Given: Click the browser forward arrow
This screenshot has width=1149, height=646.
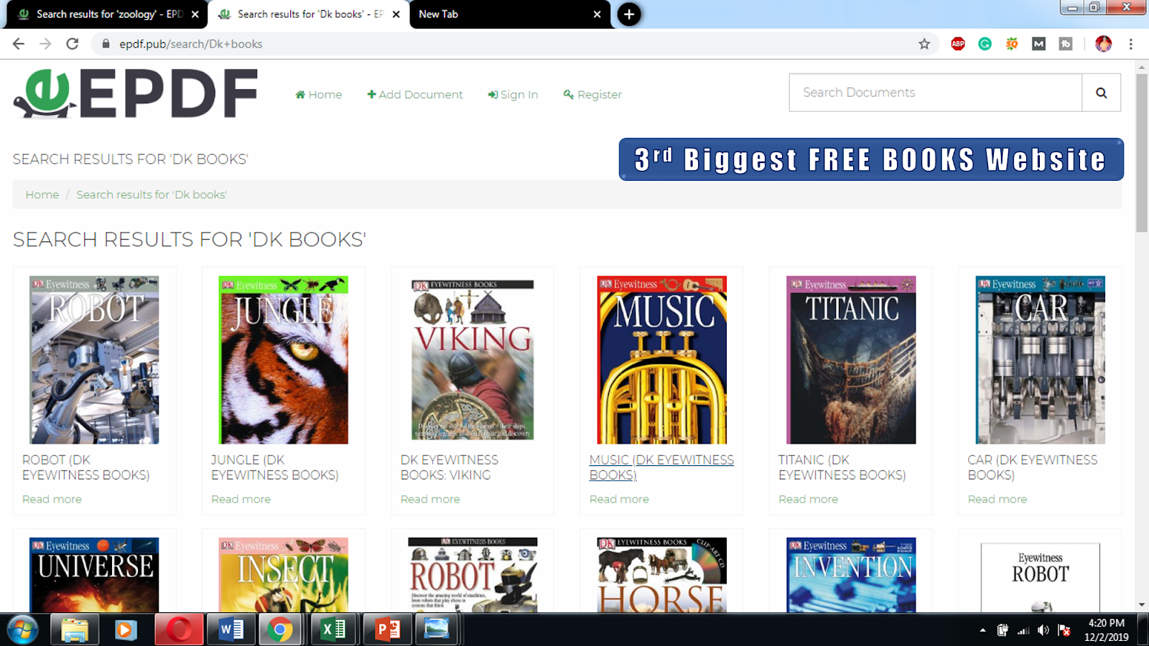Looking at the screenshot, I should pyautogui.click(x=45, y=44).
